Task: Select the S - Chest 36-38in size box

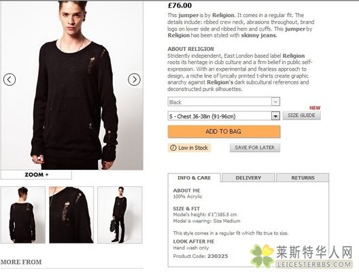Action: tap(224, 116)
